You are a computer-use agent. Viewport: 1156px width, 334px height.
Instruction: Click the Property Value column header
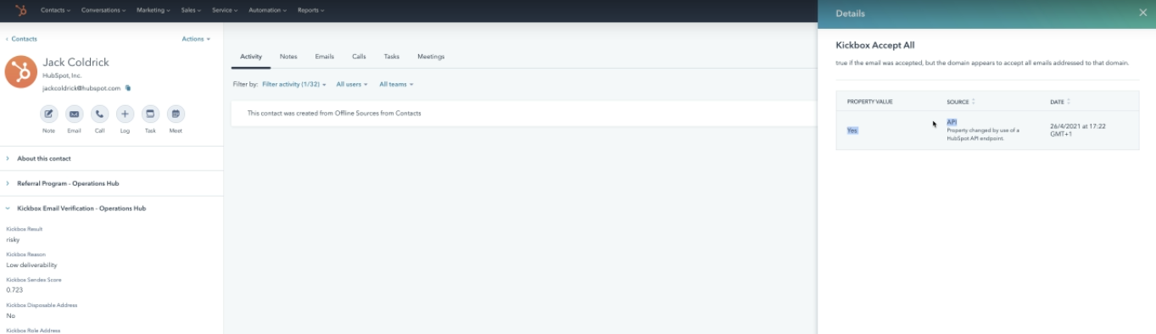point(869,102)
